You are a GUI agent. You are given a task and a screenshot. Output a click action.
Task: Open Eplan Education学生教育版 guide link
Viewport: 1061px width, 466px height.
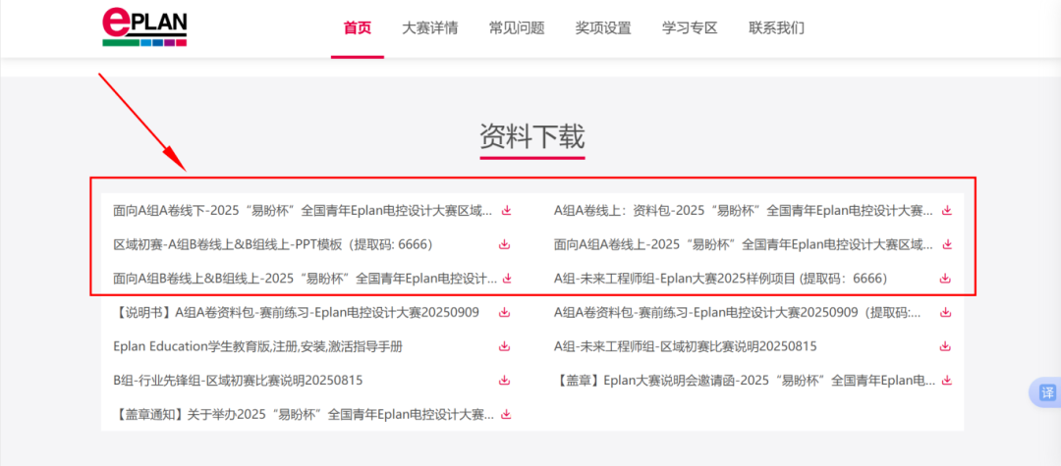[x=257, y=346]
